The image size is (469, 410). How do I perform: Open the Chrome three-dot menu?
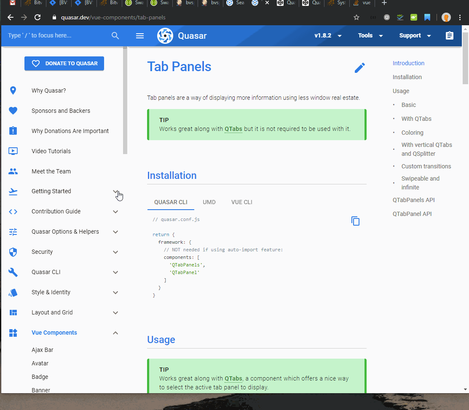tap(460, 17)
